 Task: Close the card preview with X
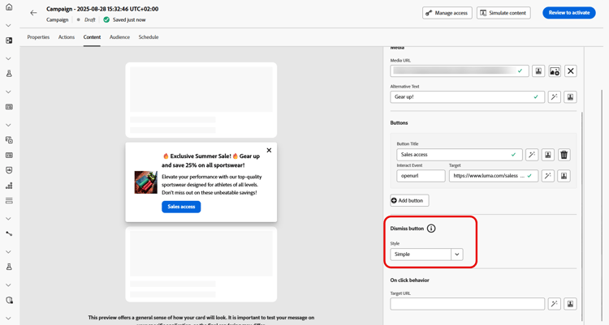coord(269,150)
